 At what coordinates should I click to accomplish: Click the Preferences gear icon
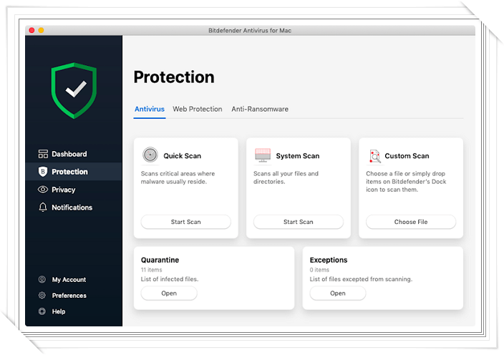point(42,296)
